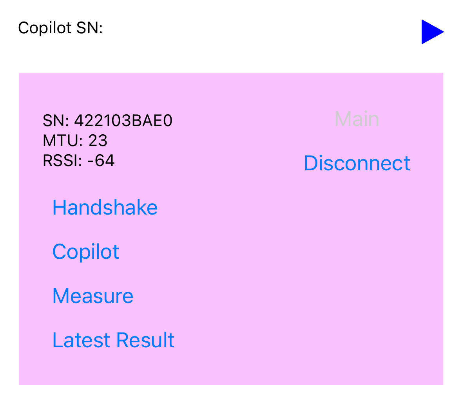View results via Latest Result
Viewport: 462px width, 399px height.
click(113, 340)
